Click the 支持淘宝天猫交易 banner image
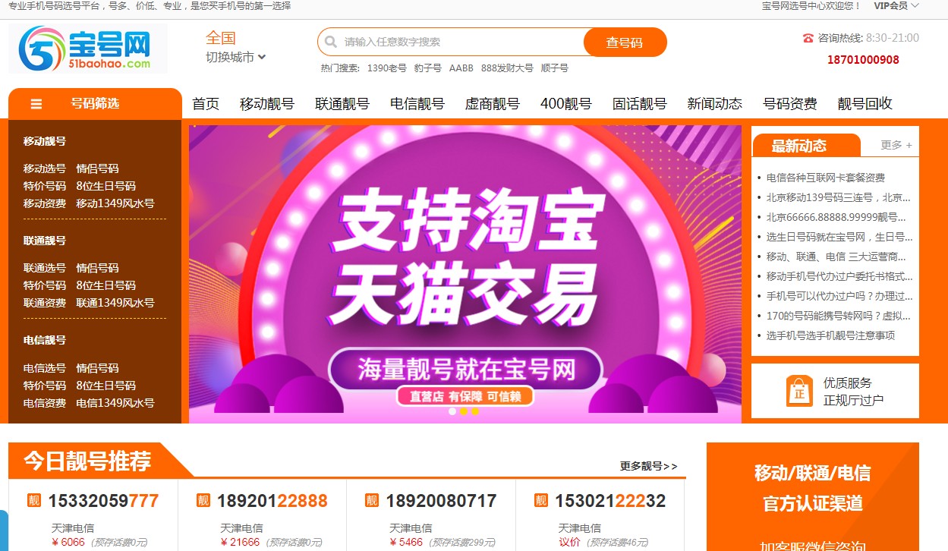The width and height of the screenshot is (948, 551). (x=465, y=274)
